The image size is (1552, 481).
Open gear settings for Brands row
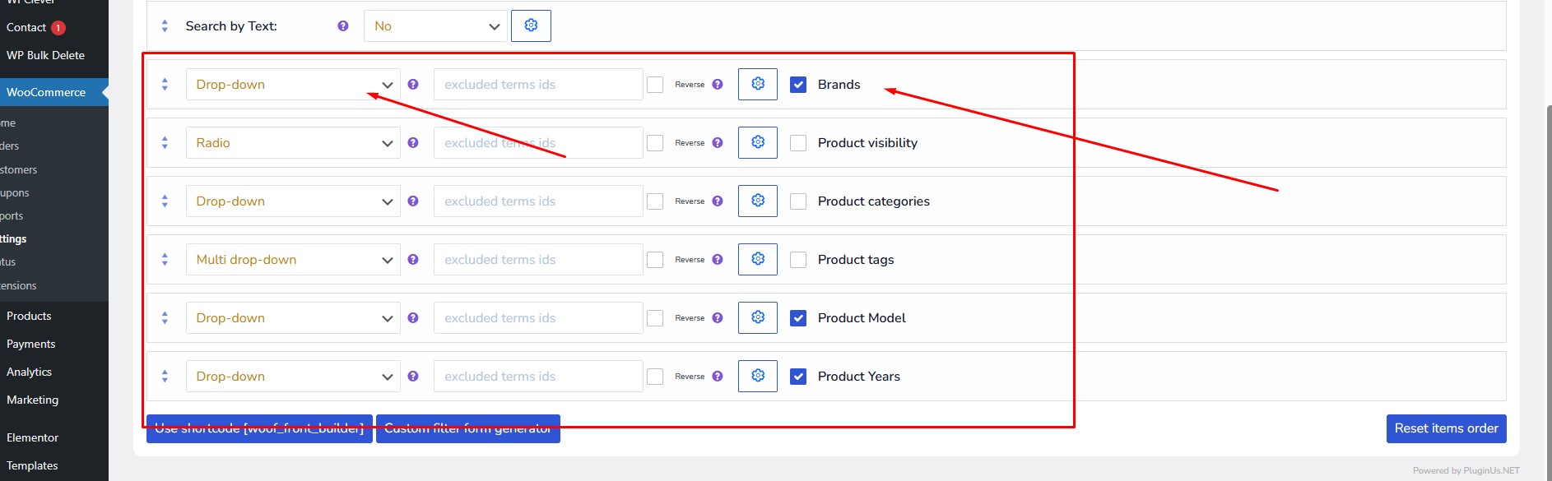[x=757, y=84]
